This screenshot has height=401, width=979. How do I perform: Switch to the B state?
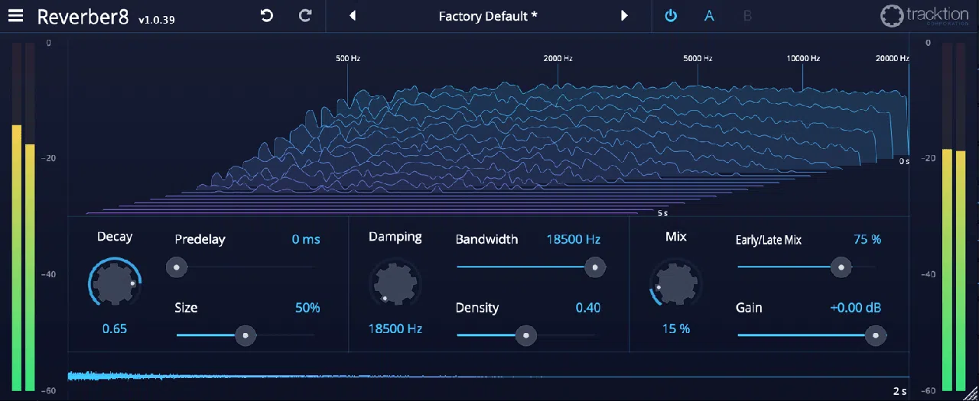747,16
